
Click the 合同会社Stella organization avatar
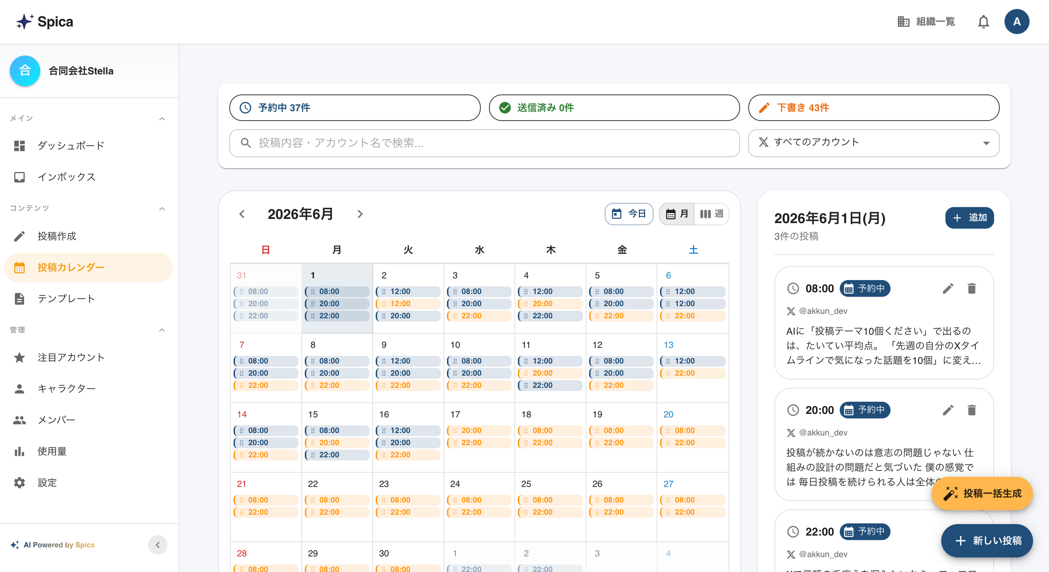coord(25,71)
